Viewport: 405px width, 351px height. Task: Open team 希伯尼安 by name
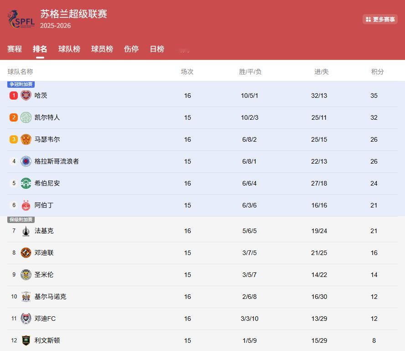tap(47, 183)
